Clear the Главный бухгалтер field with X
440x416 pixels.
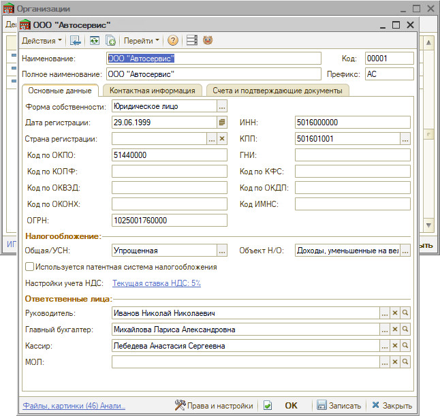coord(394,330)
